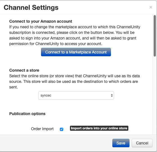The image size is (157, 152).
Task: Close the Channel Settings dialog
Action: [151, 7]
